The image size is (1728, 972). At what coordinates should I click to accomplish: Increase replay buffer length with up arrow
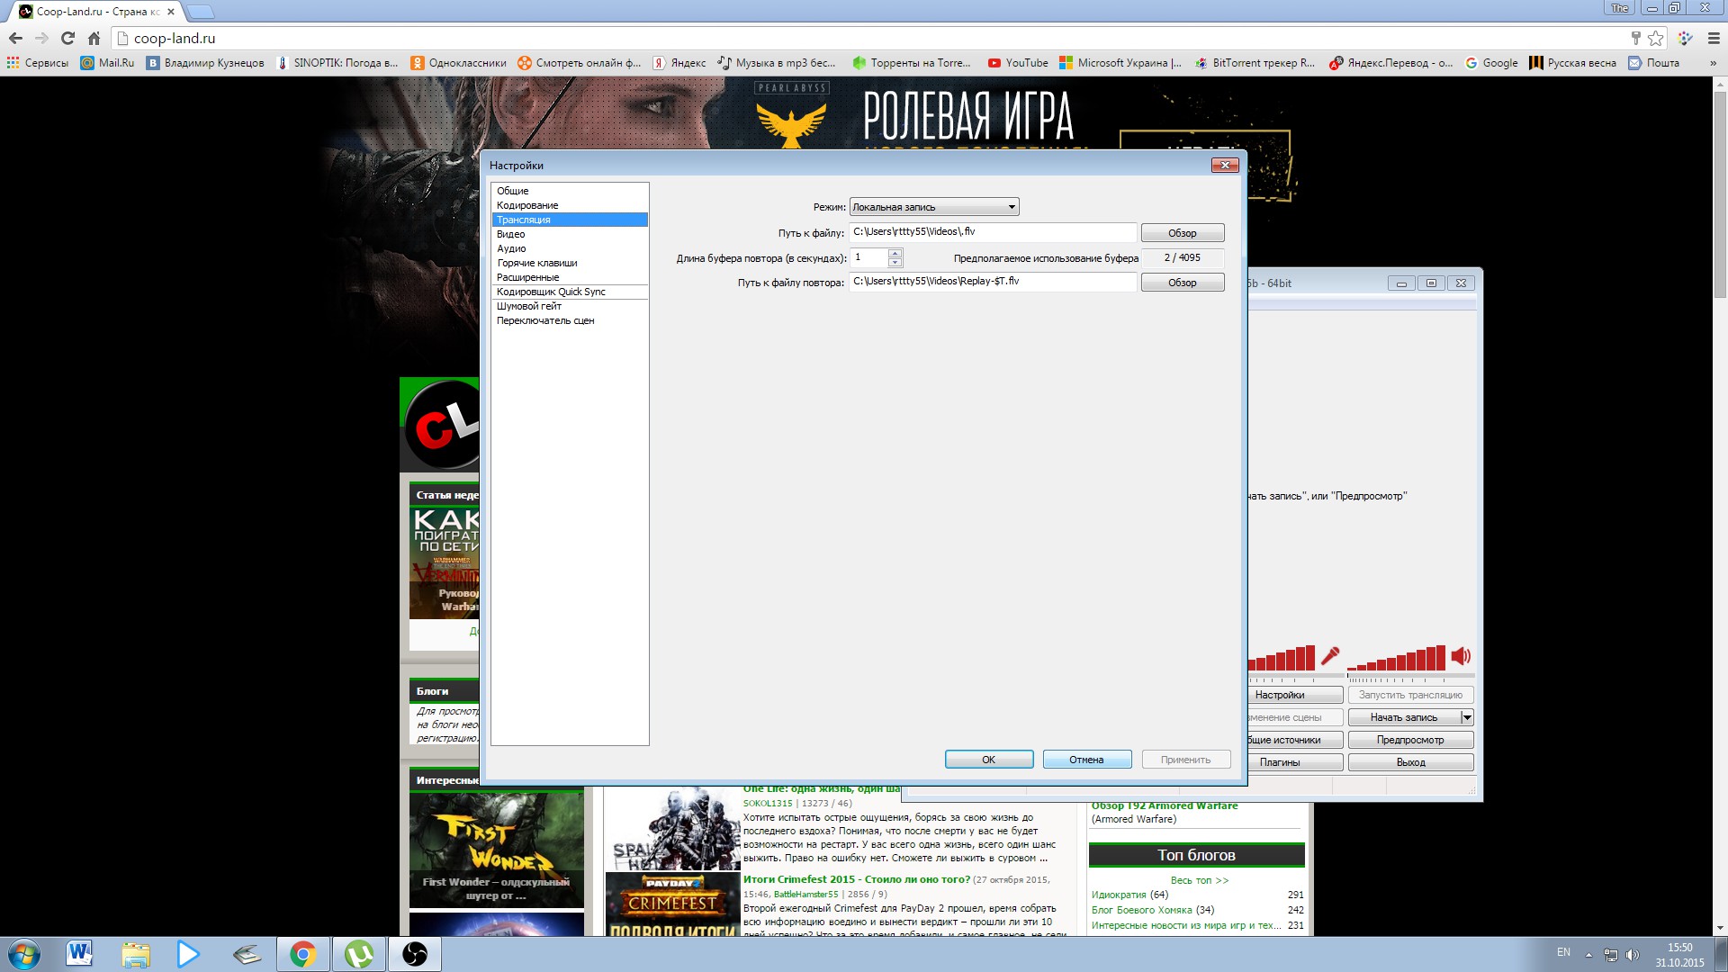(x=895, y=253)
